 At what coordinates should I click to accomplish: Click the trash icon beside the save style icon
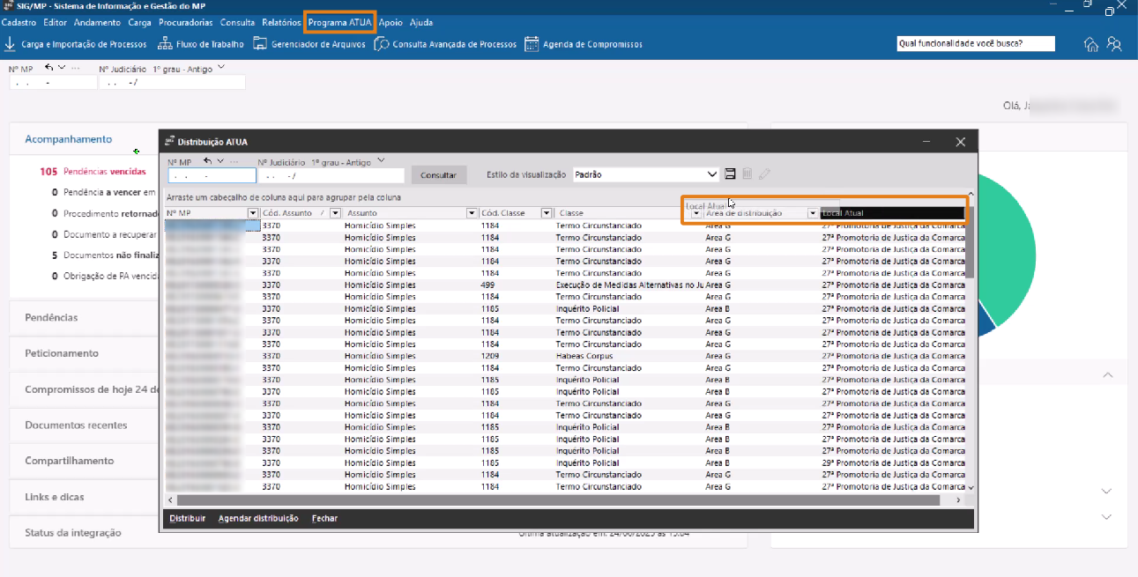(x=747, y=174)
